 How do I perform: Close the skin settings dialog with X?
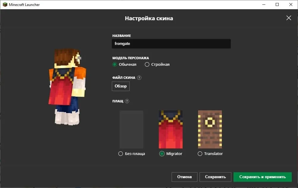coord(289,18)
